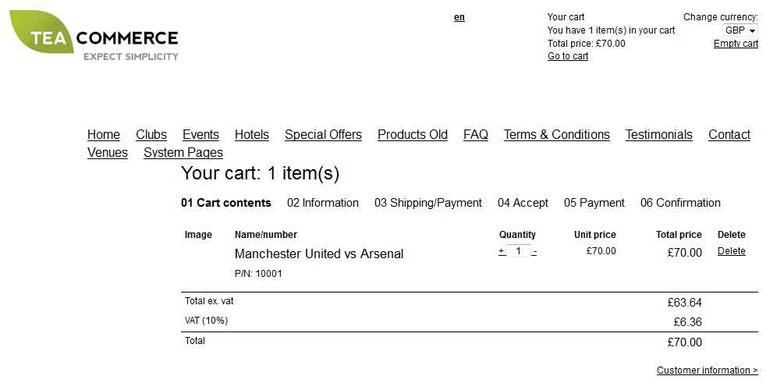Open the Clubs menu item
Viewport: 766px width, 383px height.
click(x=151, y=135)
